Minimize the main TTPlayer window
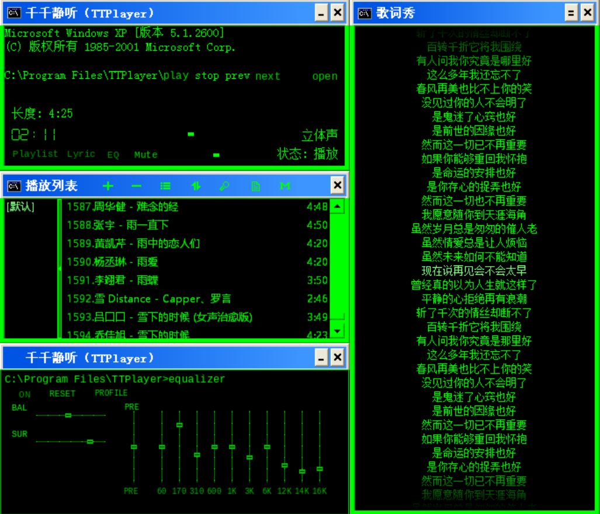This screenshot has width=600, height=514. (321, 13)
